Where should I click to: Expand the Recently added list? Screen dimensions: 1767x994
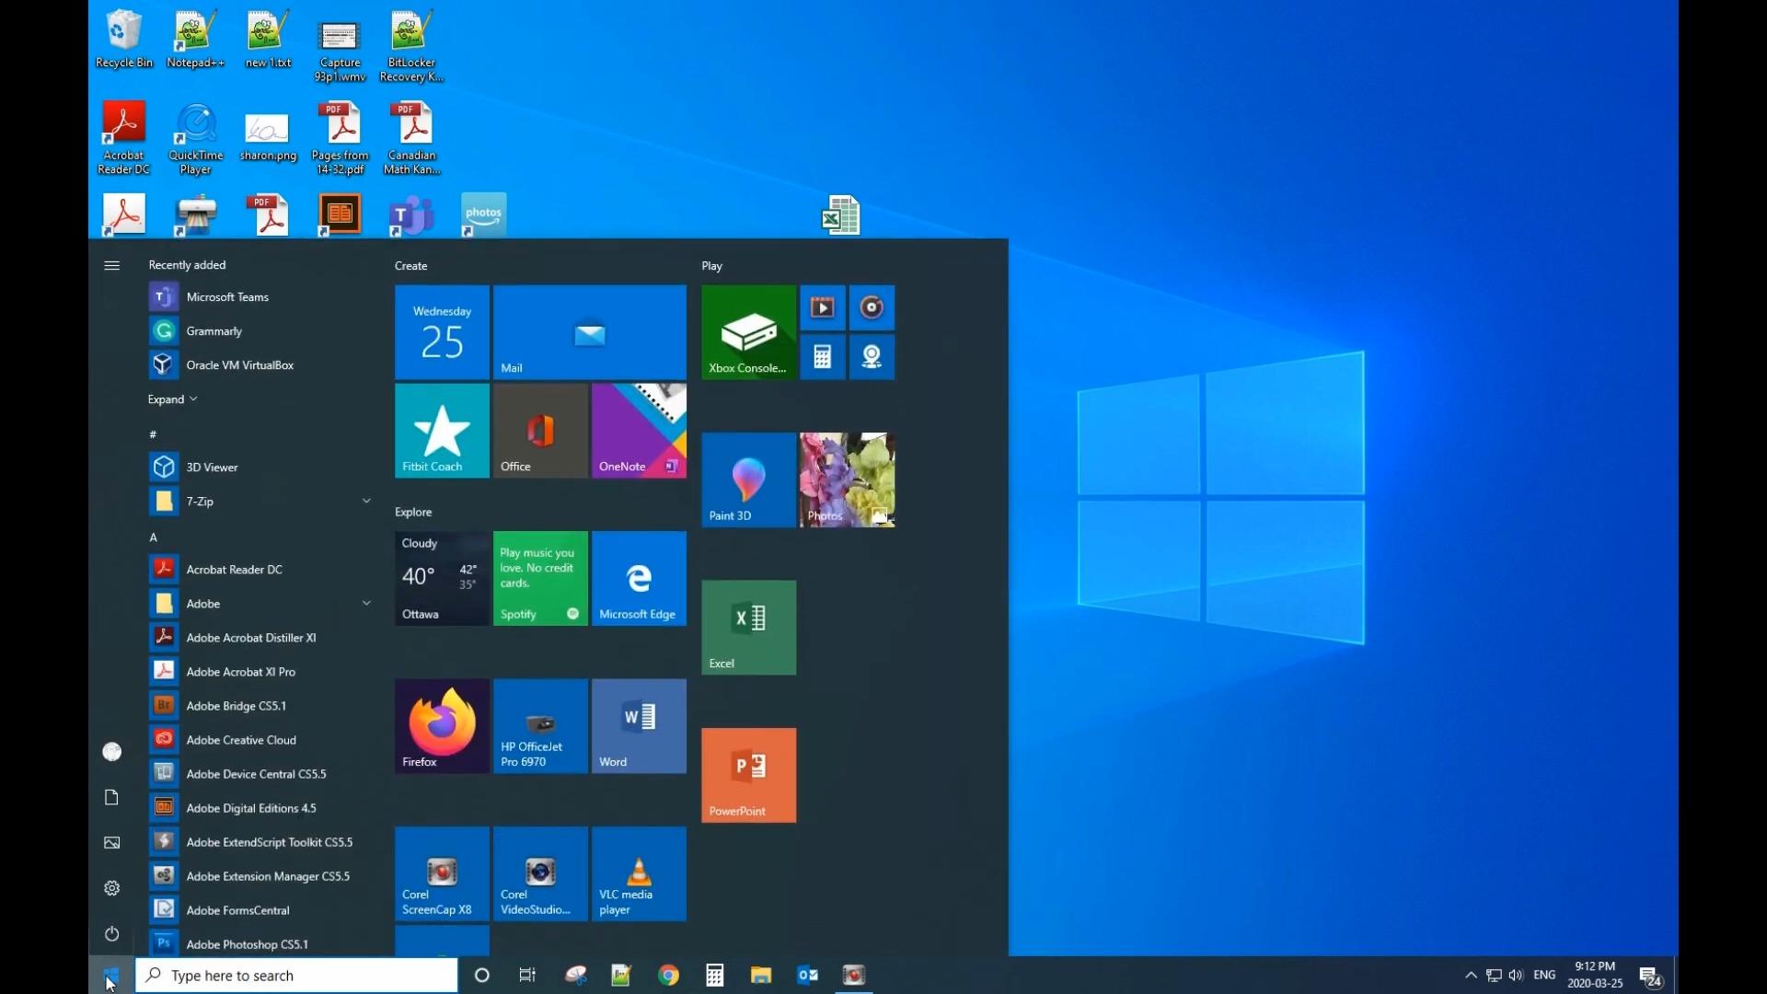tap(172, 399)
